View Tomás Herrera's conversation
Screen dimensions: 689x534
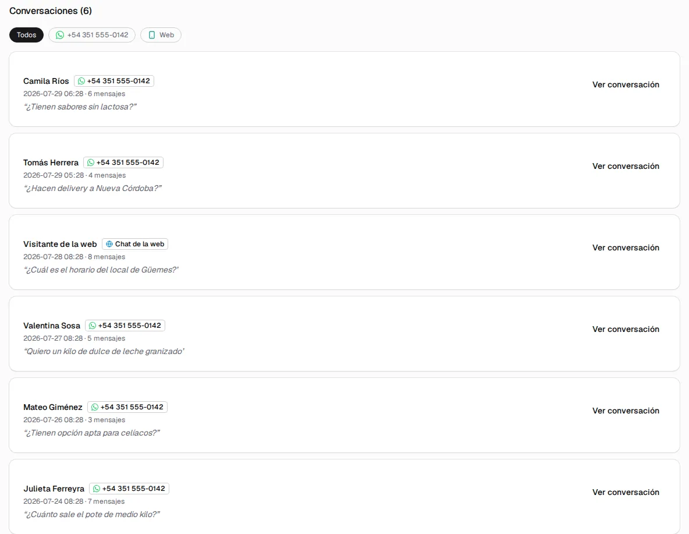coord(626,167)
